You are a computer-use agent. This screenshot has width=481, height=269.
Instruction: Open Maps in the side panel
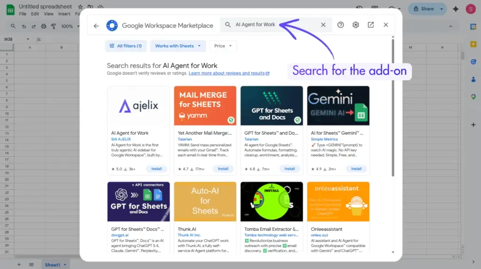(473, 97)
